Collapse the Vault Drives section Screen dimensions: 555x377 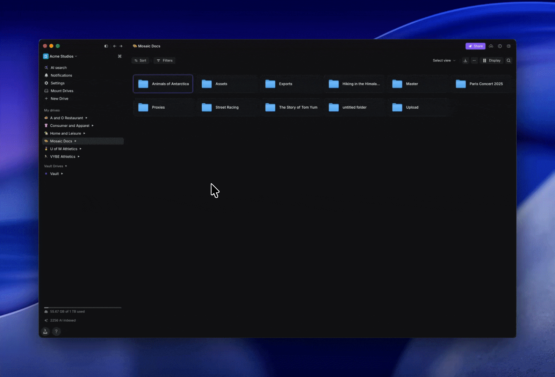(x=66, y=166)
